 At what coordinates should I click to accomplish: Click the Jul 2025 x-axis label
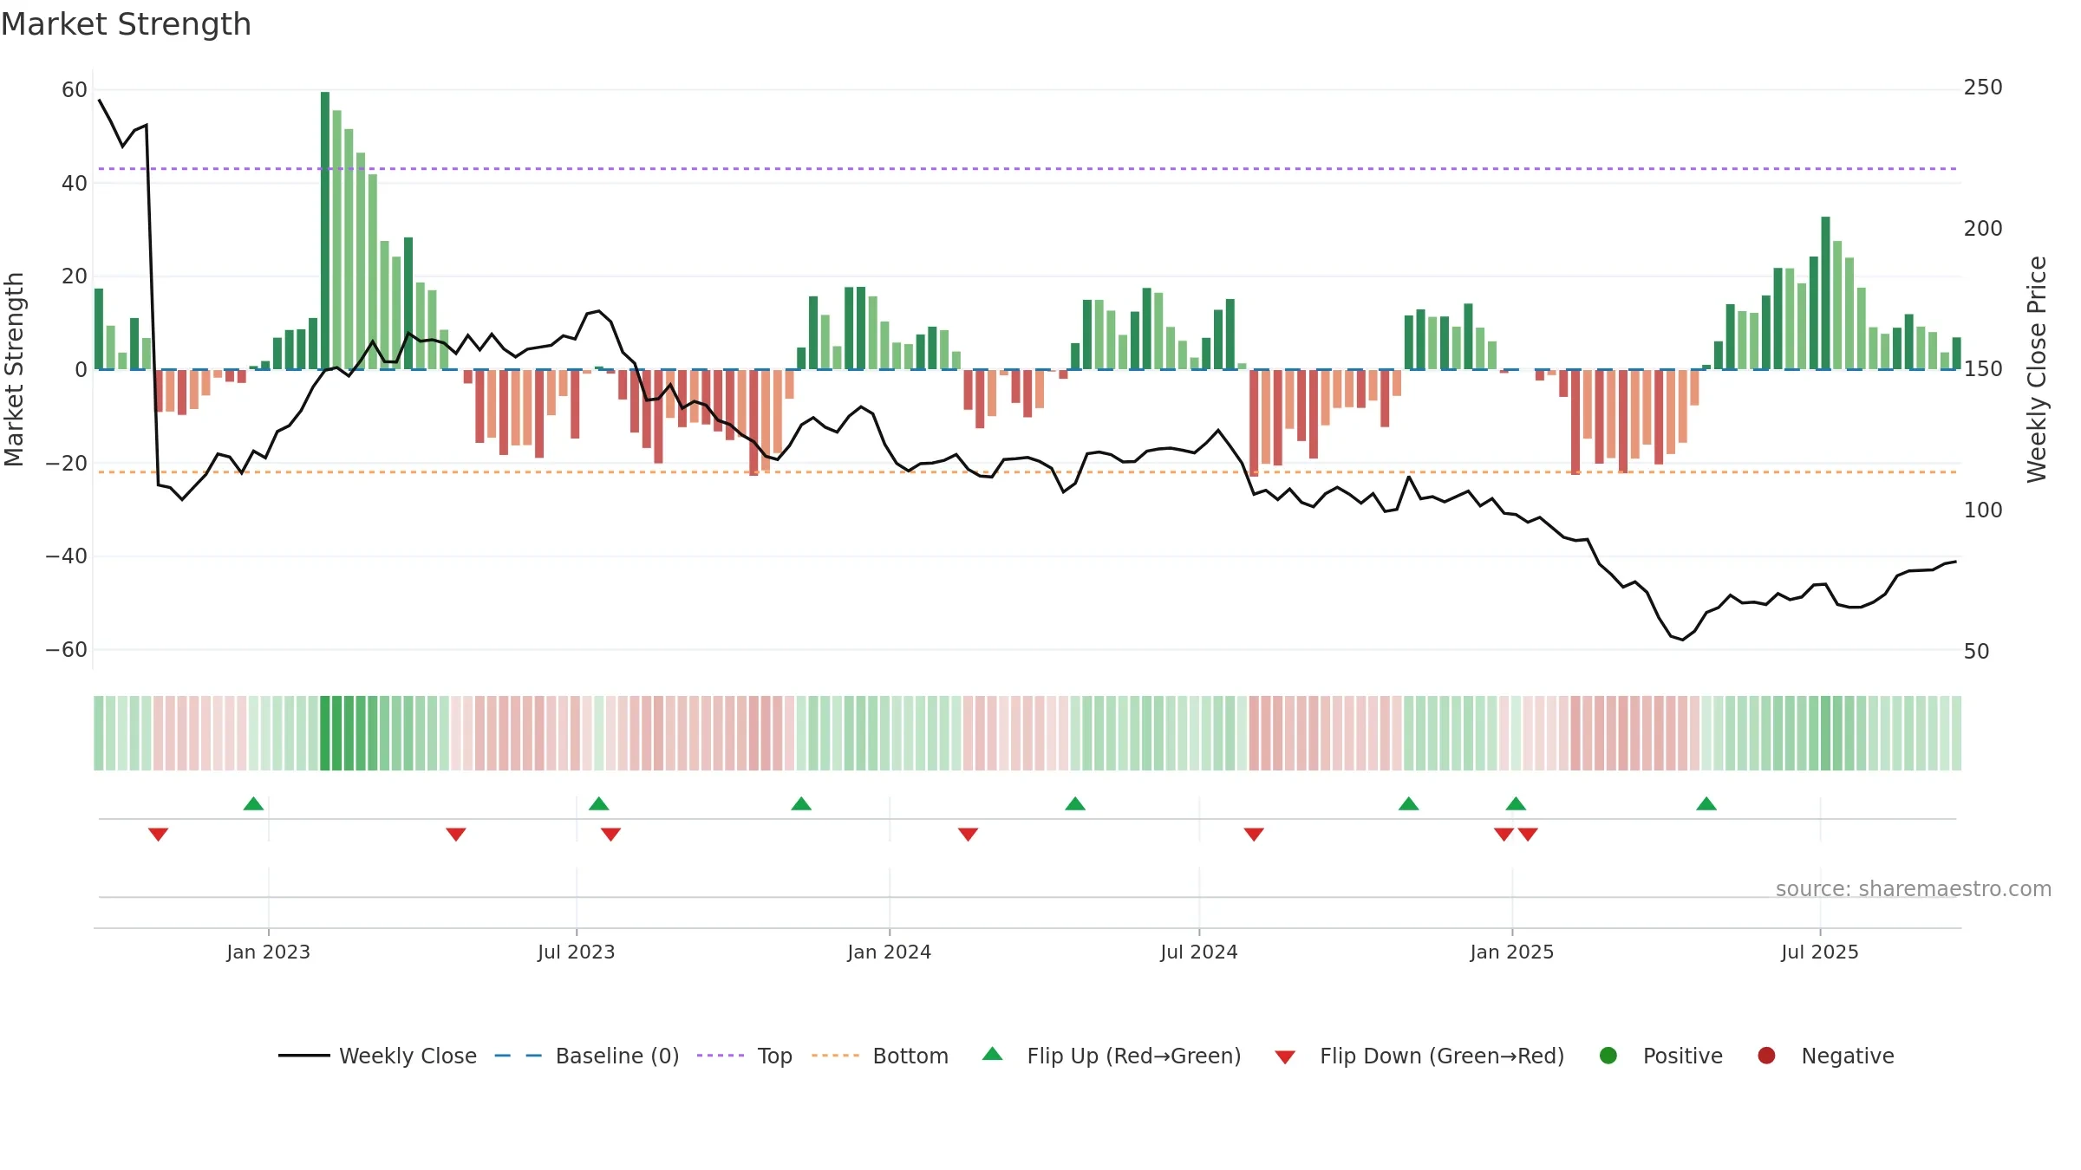coord(1820,952)
